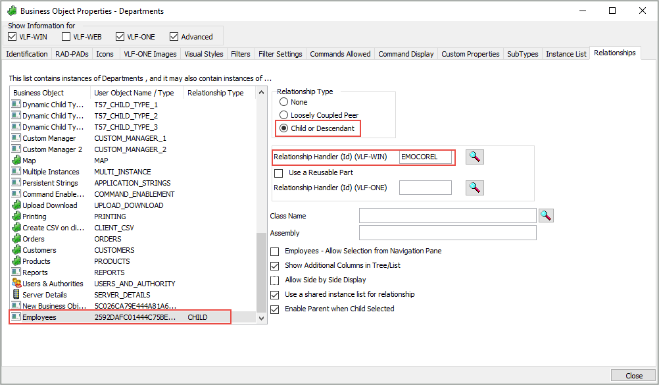Switch to the Instance List tab
The width and height of the screenshot is (659, 385).
point(566,54)
